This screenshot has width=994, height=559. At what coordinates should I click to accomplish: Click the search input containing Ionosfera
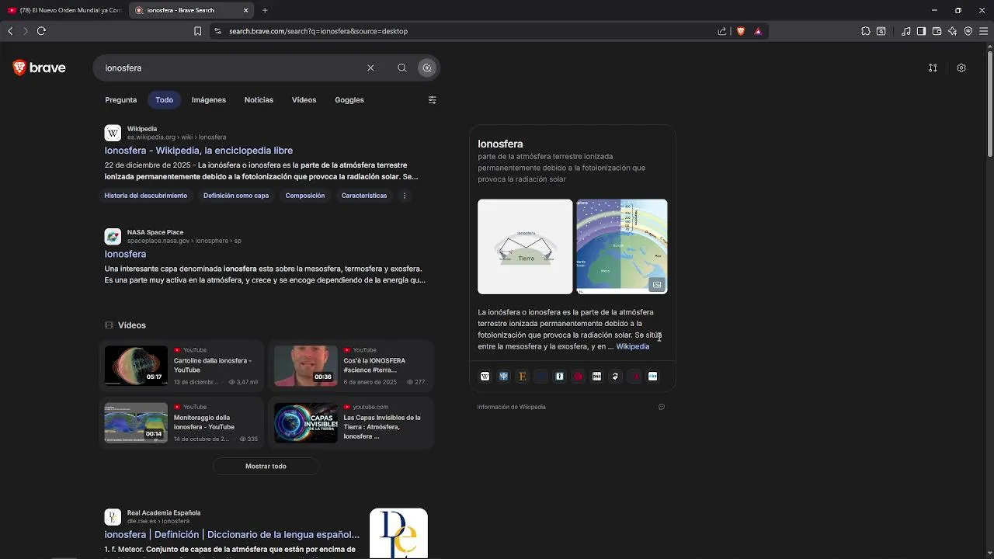click(x=233, y=68)
